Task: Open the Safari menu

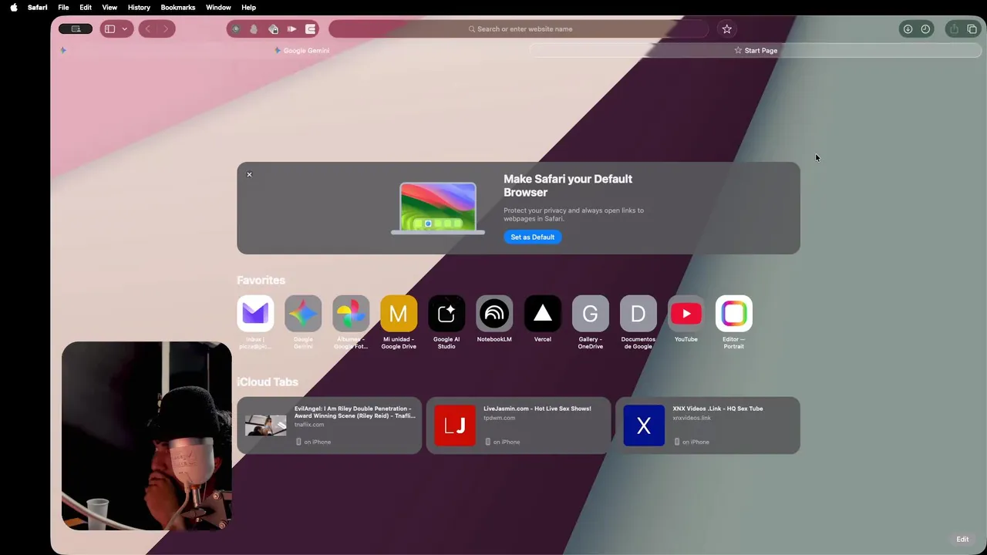Action: [37, 8]
